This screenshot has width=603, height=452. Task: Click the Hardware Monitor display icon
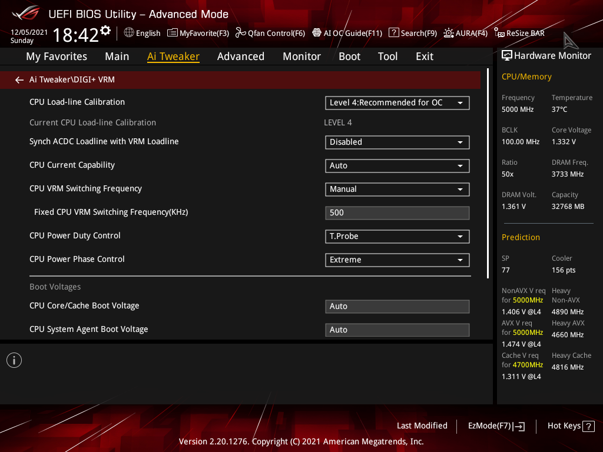pos(507,56)
